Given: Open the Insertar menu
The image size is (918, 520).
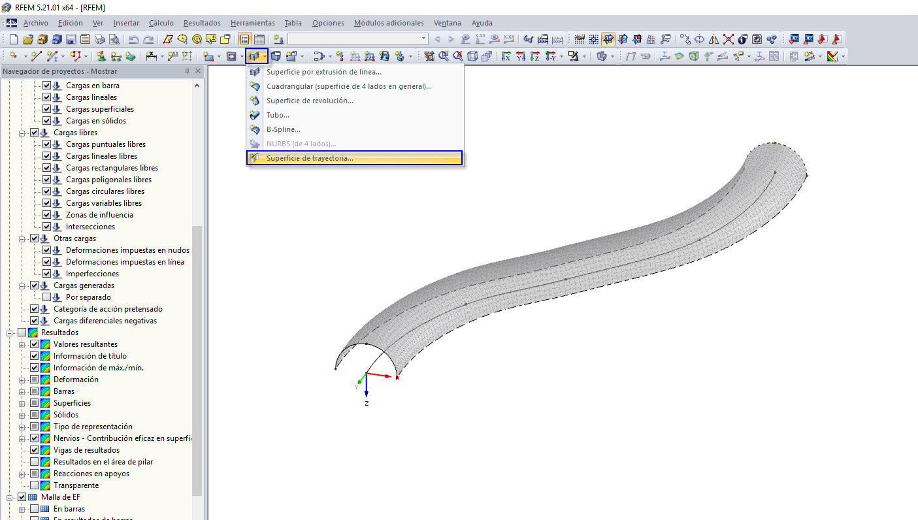Looking at the screenshot, I should click(x=126, y=23).
